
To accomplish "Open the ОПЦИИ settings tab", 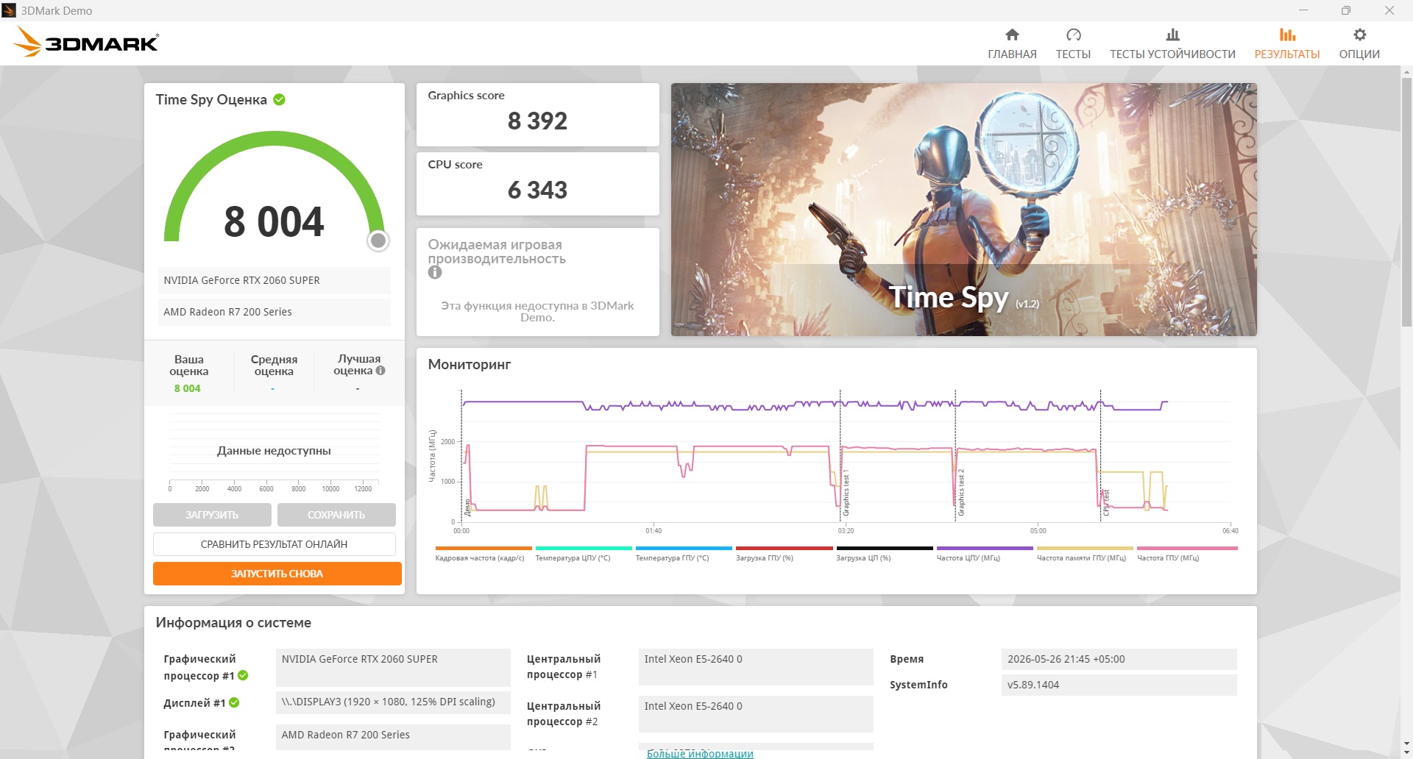I will pyautogui.click(x=1359, y=43).
